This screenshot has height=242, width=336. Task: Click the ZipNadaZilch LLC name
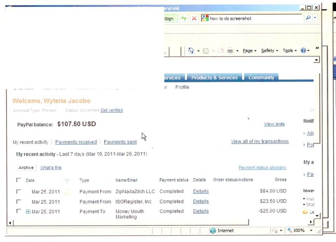135,191
